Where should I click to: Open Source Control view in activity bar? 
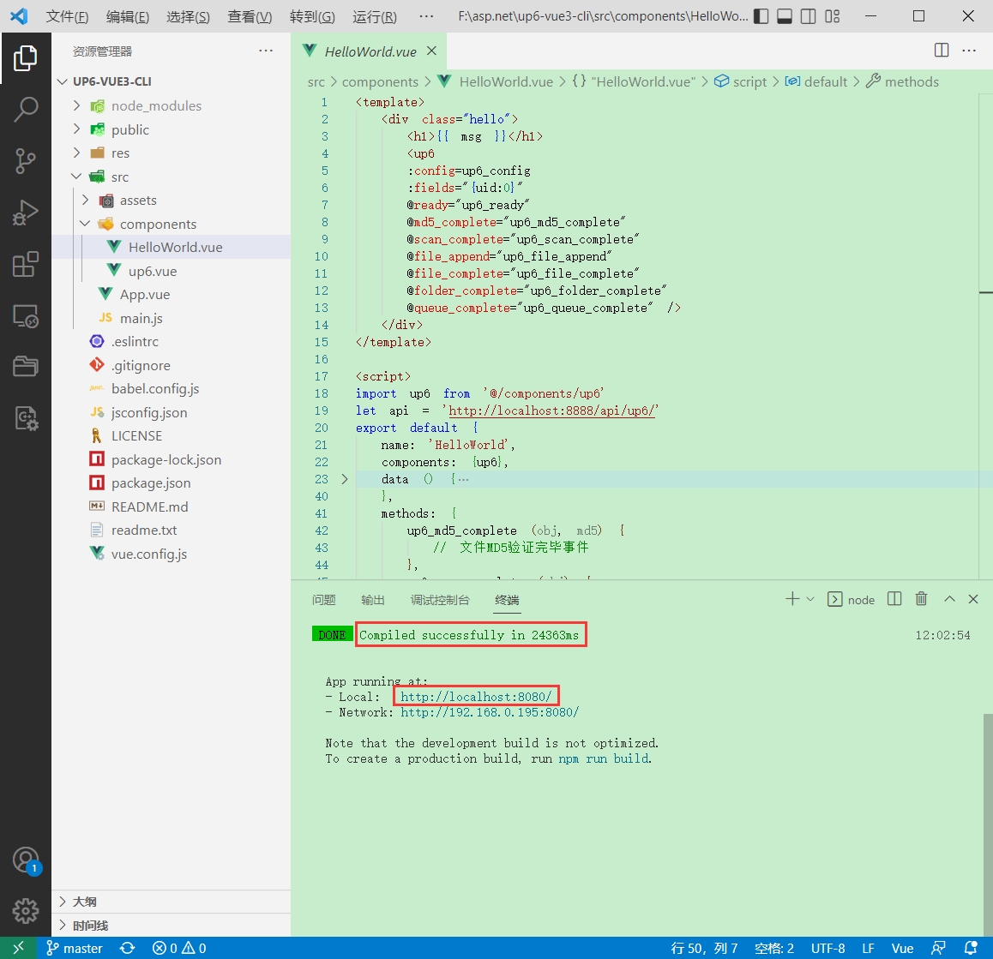pos(26,160)
